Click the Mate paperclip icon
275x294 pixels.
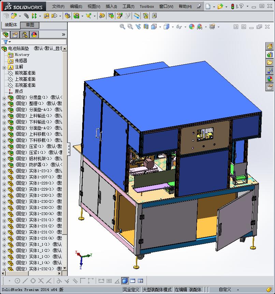[26, 16]
